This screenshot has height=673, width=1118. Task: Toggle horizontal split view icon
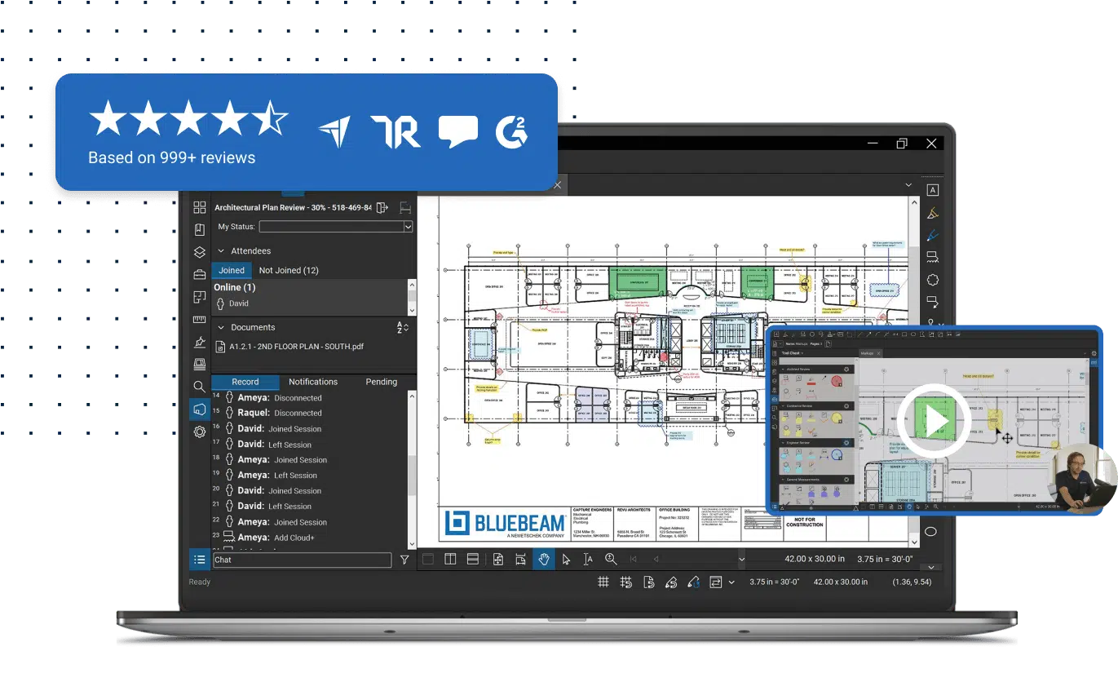point(472,559)
